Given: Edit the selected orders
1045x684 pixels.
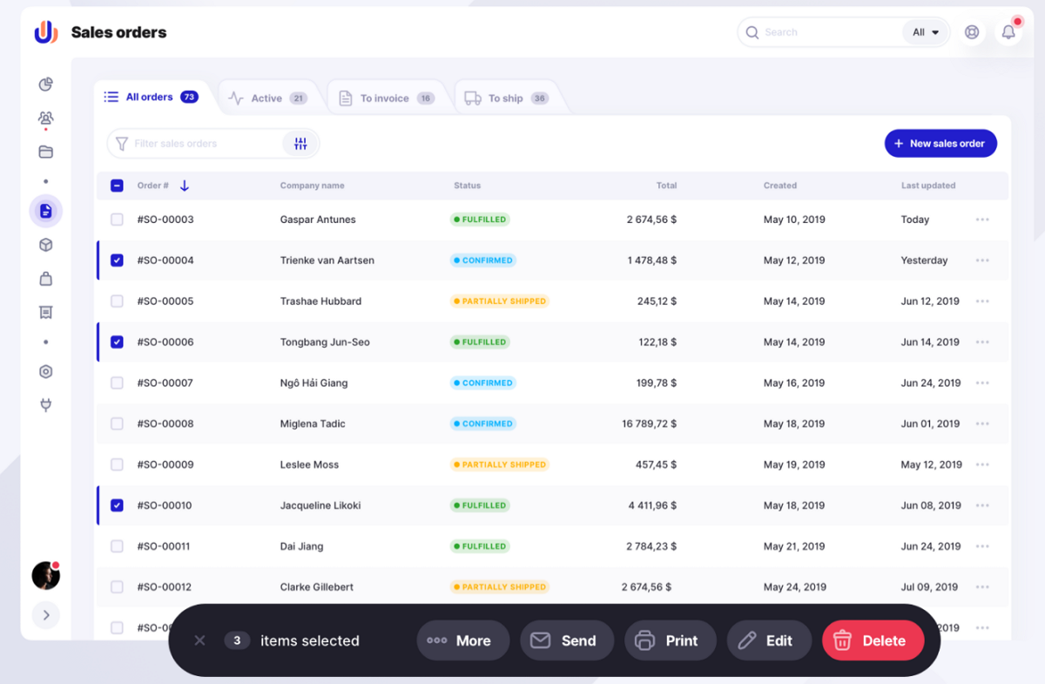Looking at the screenshot, I should [x=769, y=640].
